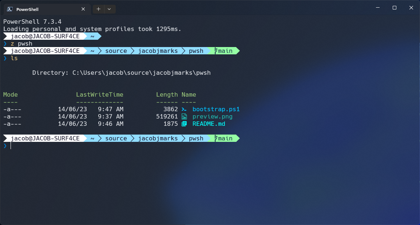420x225 pixels.
Task: Open a new tab with plus button
Action: pyautogui.click(x=98, y=9)
